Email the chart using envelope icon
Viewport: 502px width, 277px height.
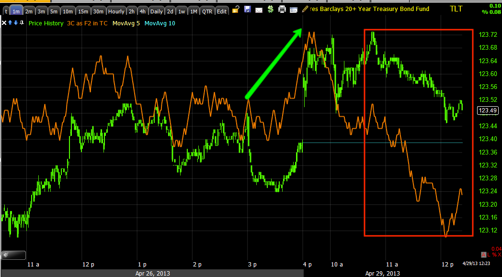click(259, 10)
